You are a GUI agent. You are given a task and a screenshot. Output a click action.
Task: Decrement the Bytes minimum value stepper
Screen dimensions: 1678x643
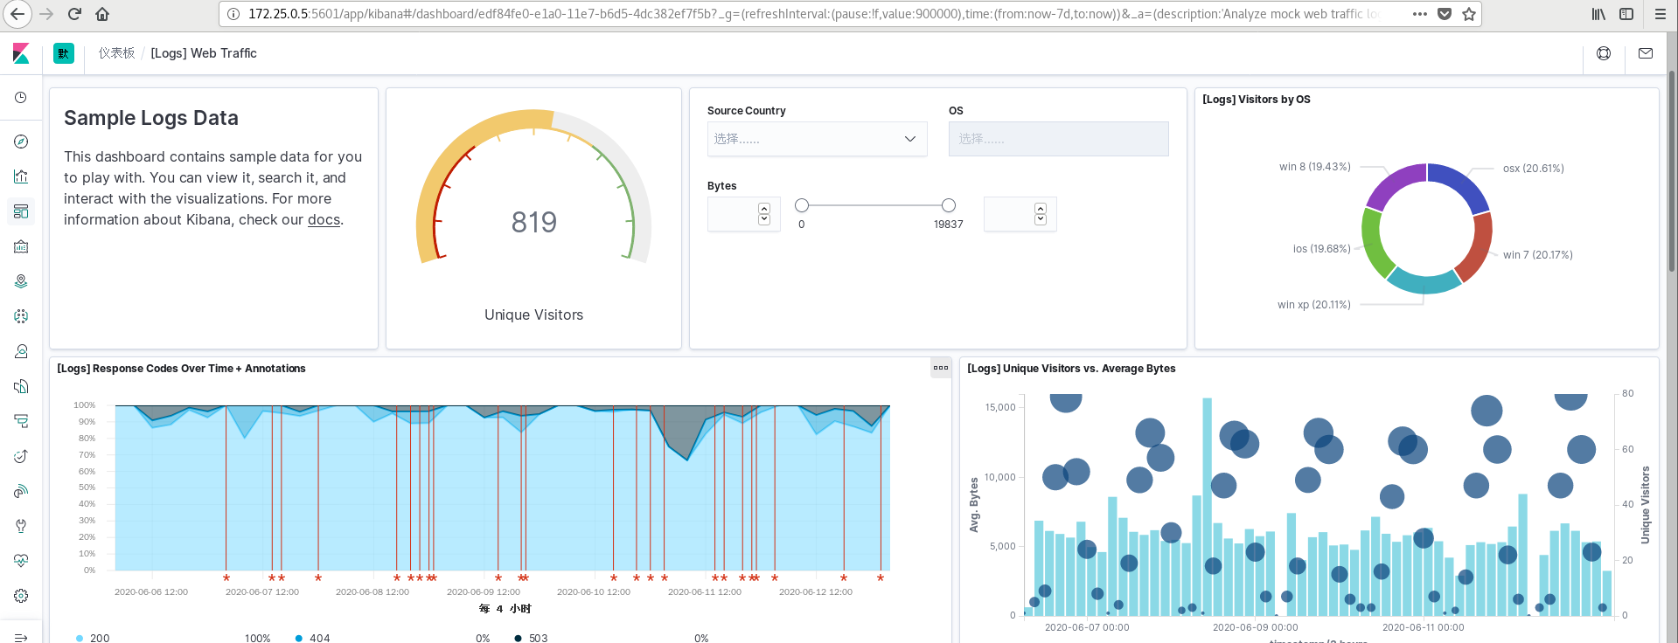coord(764,219)
